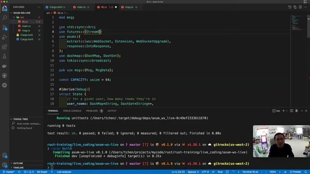Click the Open Changes icon in editor toolbar
The image size is (310, 174).
coord(295,7)
